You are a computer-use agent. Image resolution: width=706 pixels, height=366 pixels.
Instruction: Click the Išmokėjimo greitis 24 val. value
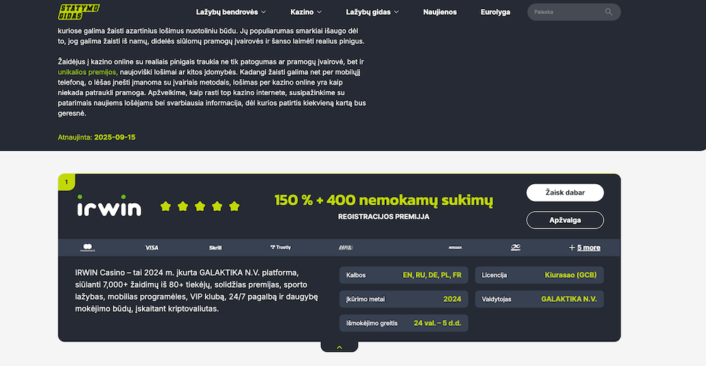tap(437, 323)
